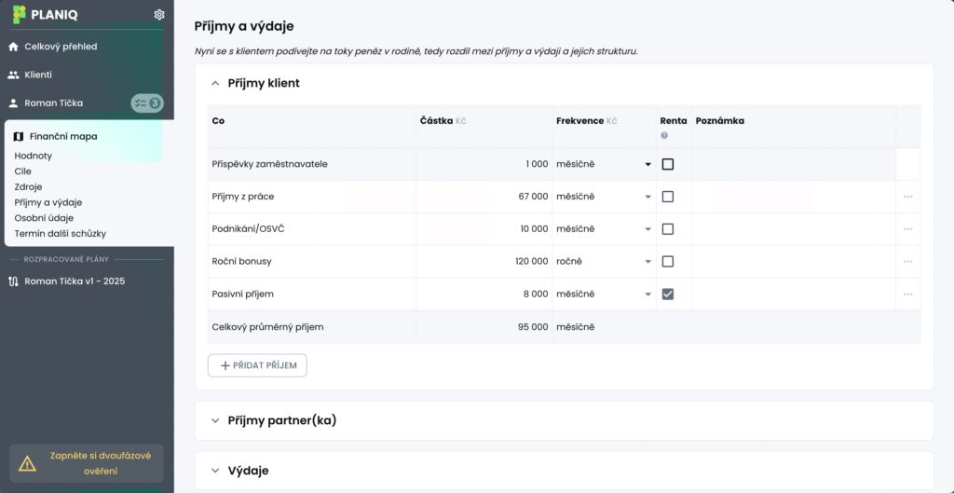Screen dimensions: 954x493
Task: Open the three-dot menu for Příjmy z práce
Action: (x=907, y=197)
